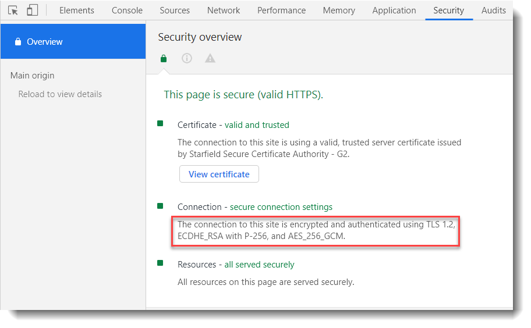Open the Memory tab
Screen dimensions: 531x328
coord(339,10)
